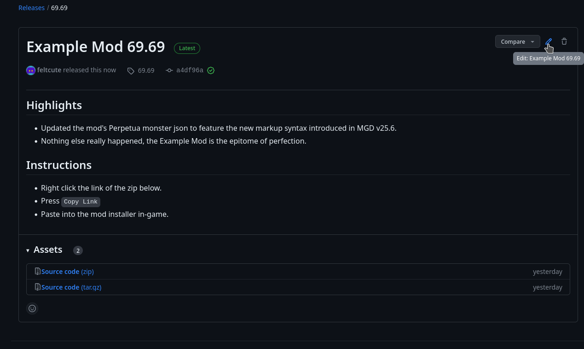Click feltcute's avatar image
The width and height of the screenshot is (584, 349).
click(31, 70)
